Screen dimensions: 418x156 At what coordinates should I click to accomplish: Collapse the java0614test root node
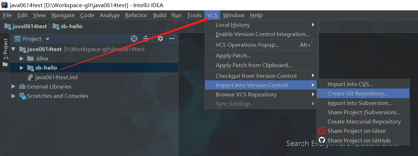tap(13, 49)
